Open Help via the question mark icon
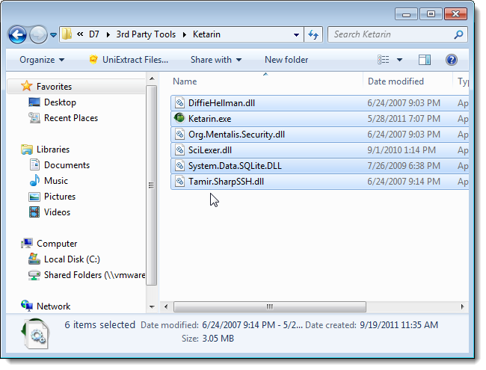486x370 pixels. [452, 60]
